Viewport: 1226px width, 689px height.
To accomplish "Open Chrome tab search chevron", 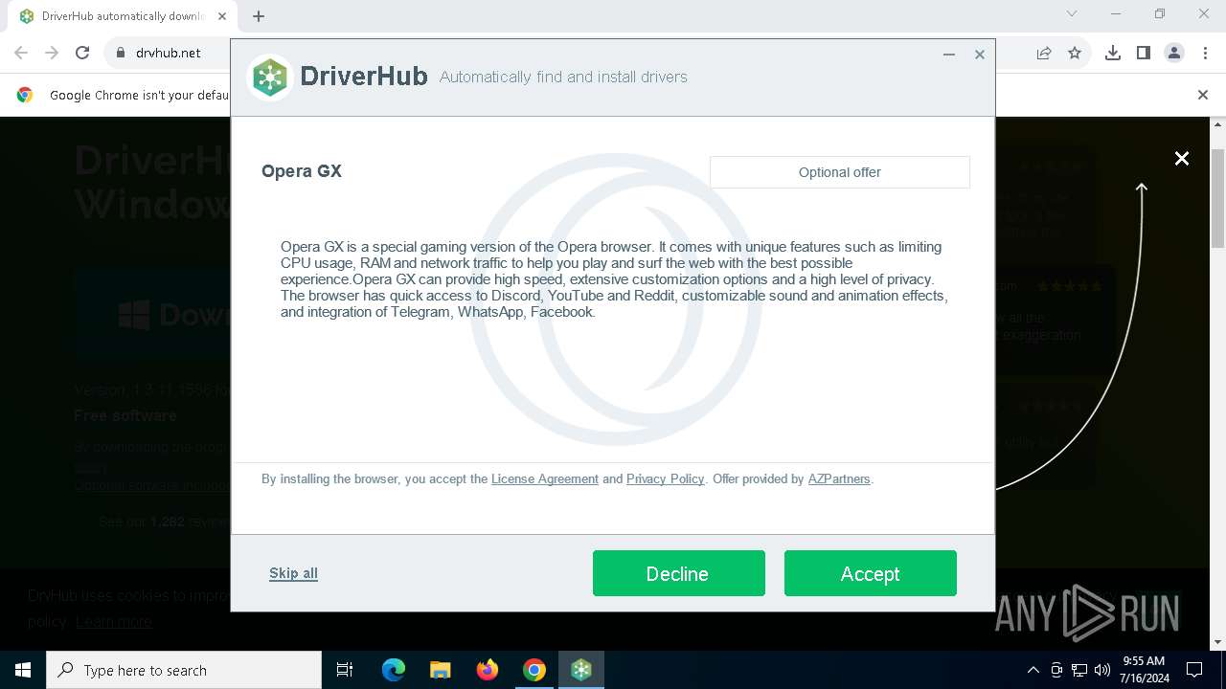I will pos(1072,14).
